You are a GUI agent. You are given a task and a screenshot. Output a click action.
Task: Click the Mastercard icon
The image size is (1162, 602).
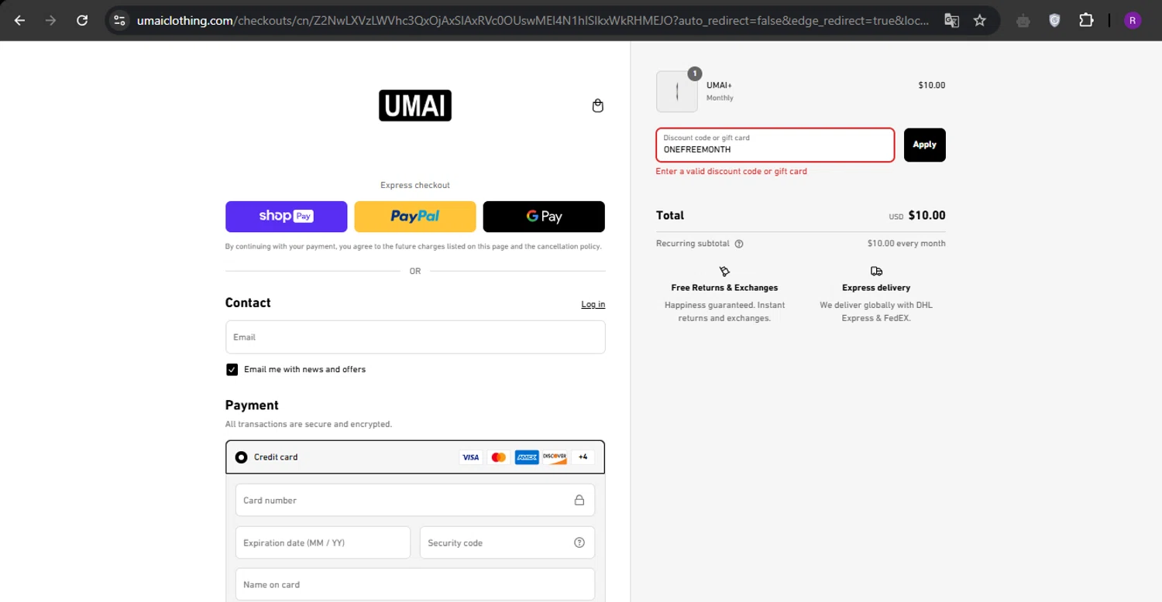tap(499, 457)
